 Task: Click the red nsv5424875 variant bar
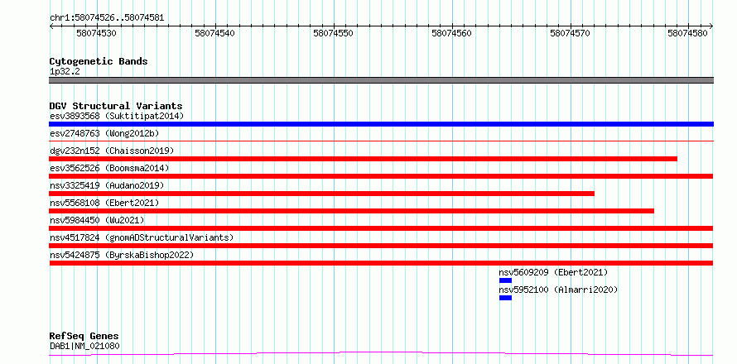pyautogui.click(x=381, y=263)
